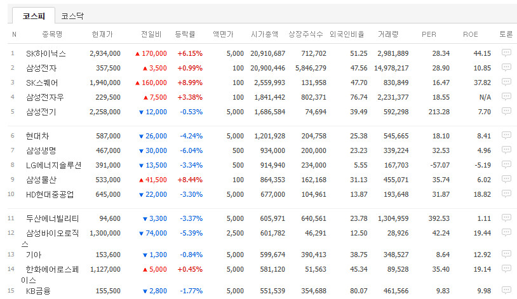Viewport: 517px width, 299px height.
Task: Select KB금융 foreign ratio 80.07
Action: 359,291
